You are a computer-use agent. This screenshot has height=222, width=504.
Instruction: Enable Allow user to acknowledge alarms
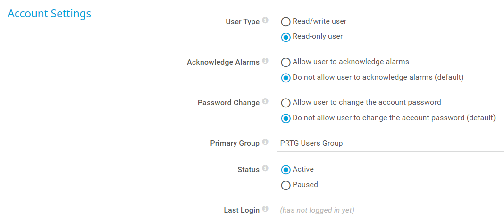pos(286,62)
